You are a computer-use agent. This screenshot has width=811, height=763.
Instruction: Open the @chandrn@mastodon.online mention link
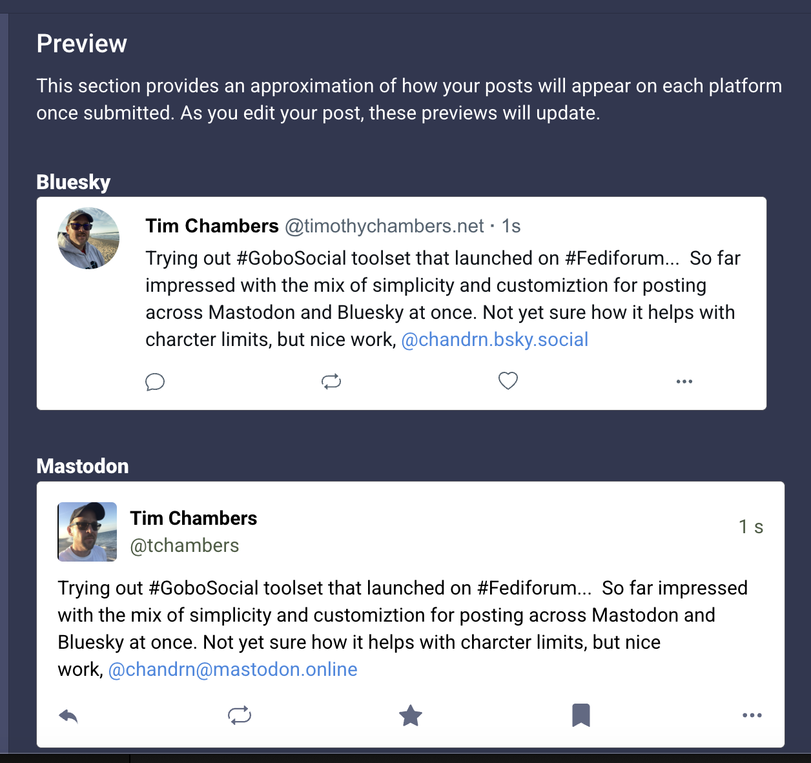click(x=232, y=669)
